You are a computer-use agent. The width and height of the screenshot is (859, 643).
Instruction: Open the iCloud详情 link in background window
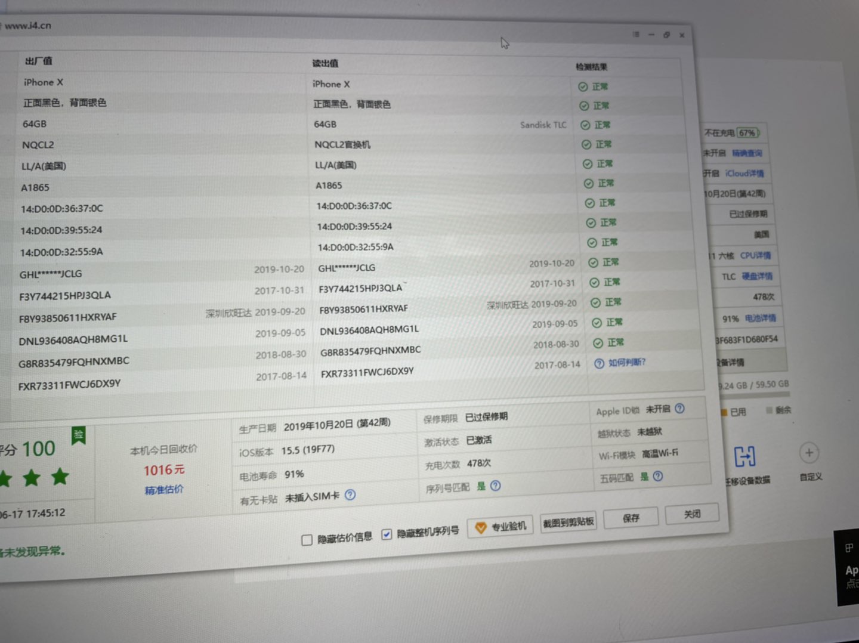click(744, 174)
